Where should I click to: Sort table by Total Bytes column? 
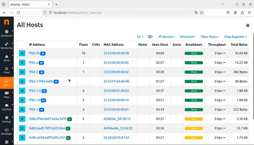click(239, 45)
